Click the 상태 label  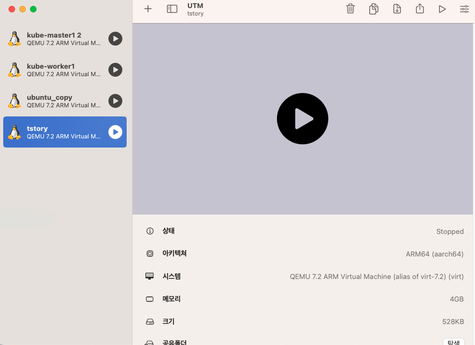tap(169, 231)
